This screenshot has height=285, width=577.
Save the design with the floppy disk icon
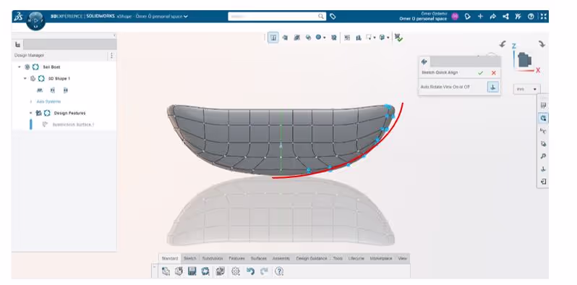[192, 271]
